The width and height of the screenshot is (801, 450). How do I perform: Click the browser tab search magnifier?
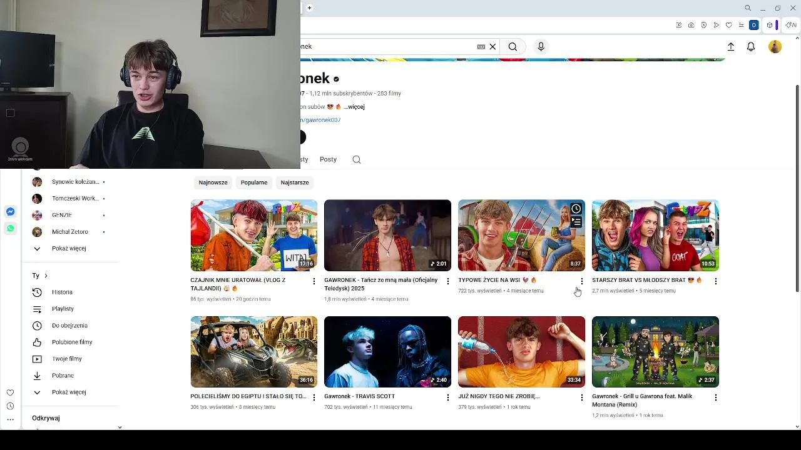click(748, 8)
